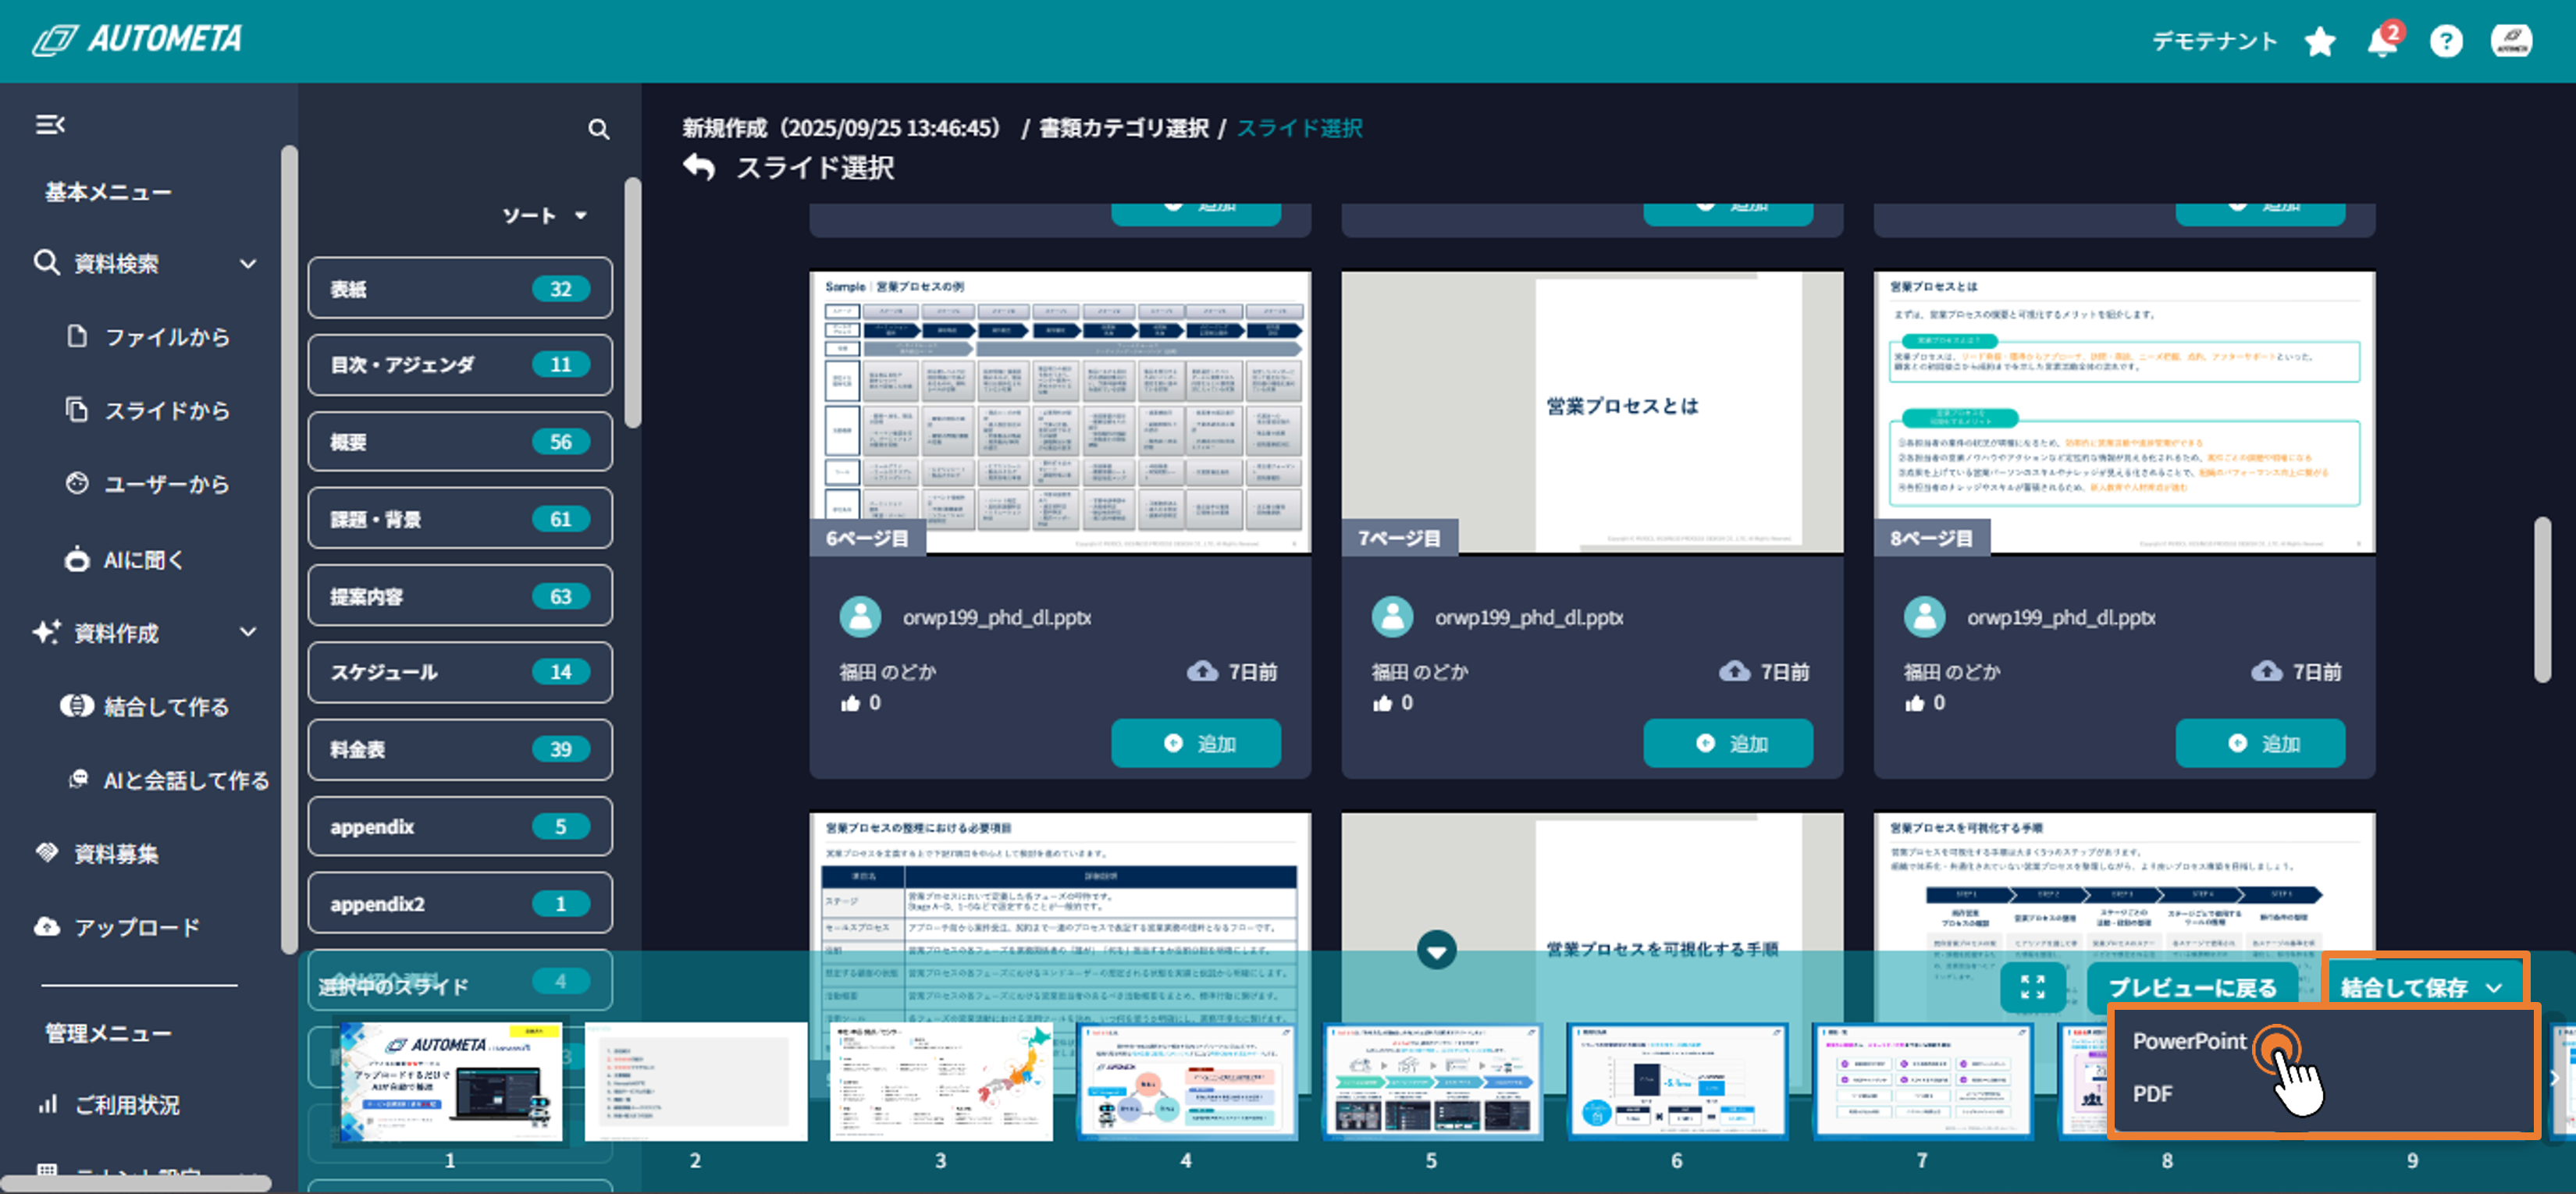Viewport: 2576px width, 1194px height.
Task: Collapse selected slides tray with round arrow
Action: 1436,950
